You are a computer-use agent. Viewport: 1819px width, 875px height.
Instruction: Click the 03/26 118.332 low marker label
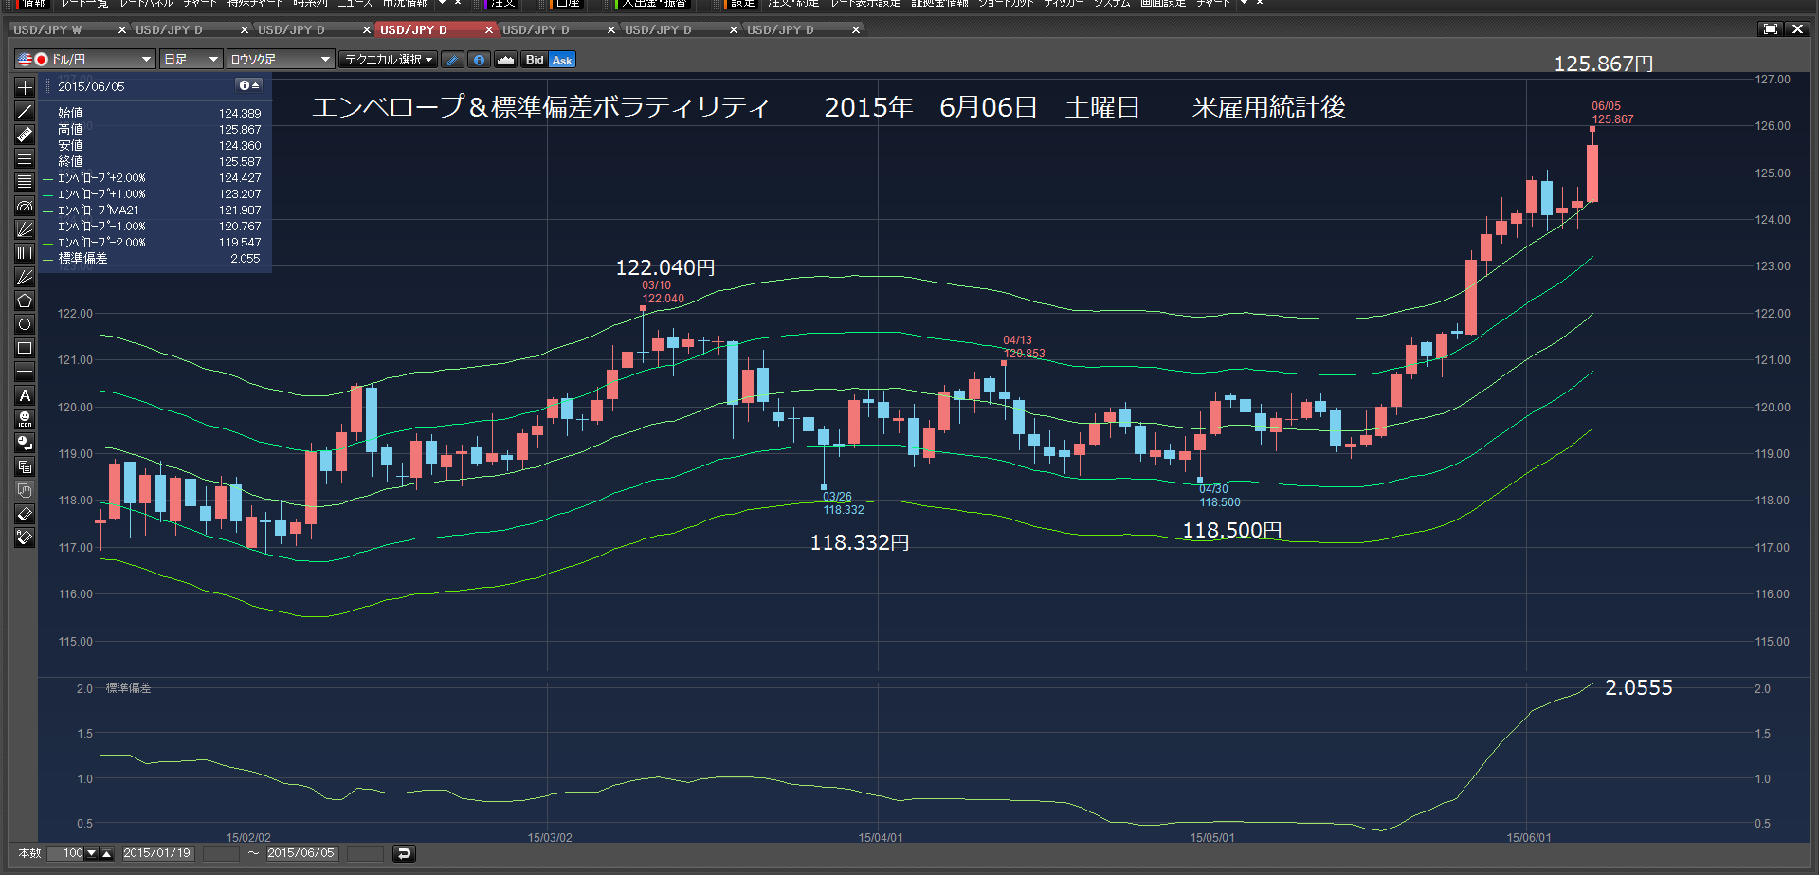pos(843,503)
